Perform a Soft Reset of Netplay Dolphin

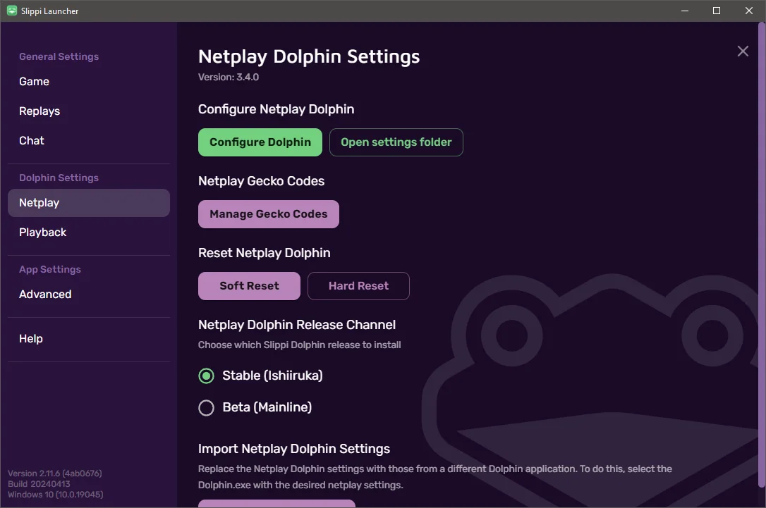point(248,285)
